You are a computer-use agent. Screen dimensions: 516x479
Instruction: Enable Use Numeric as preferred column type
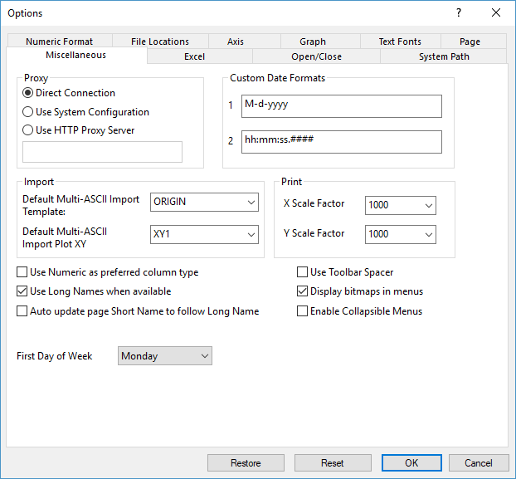point(22,271)
